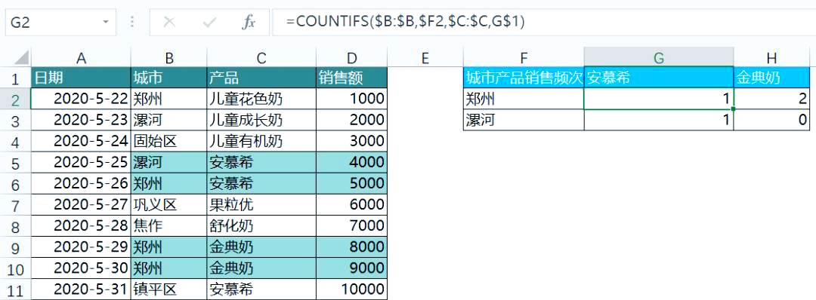The width and height of the screenshot is (816, 300).
Task: Click the Cancel (X) formula bar icon
Action: coord(169,22)
